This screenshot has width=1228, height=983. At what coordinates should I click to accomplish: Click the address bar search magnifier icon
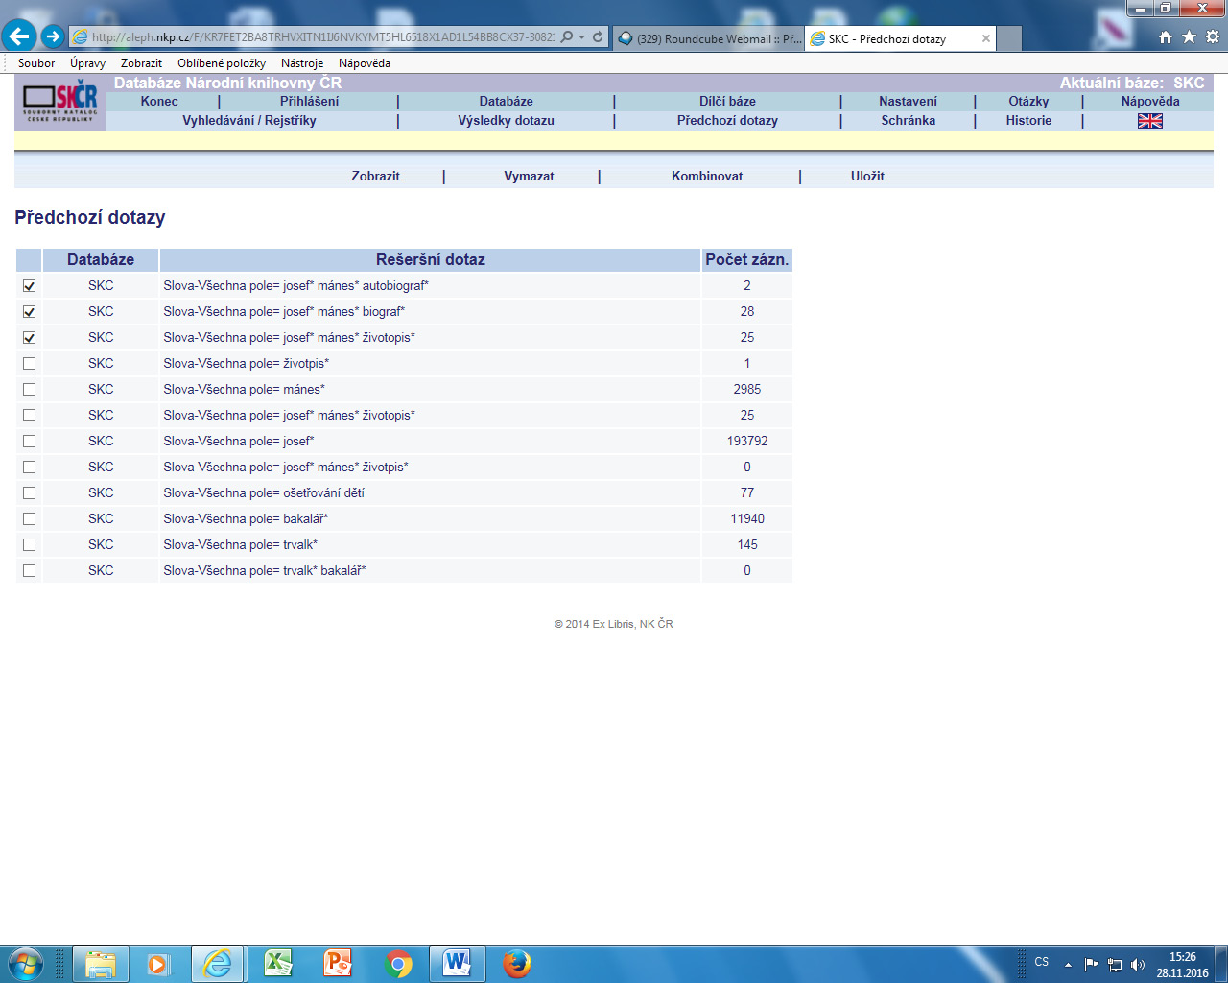point(567,36)
